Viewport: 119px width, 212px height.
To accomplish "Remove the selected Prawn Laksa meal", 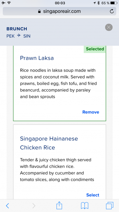I will [91, 112].
